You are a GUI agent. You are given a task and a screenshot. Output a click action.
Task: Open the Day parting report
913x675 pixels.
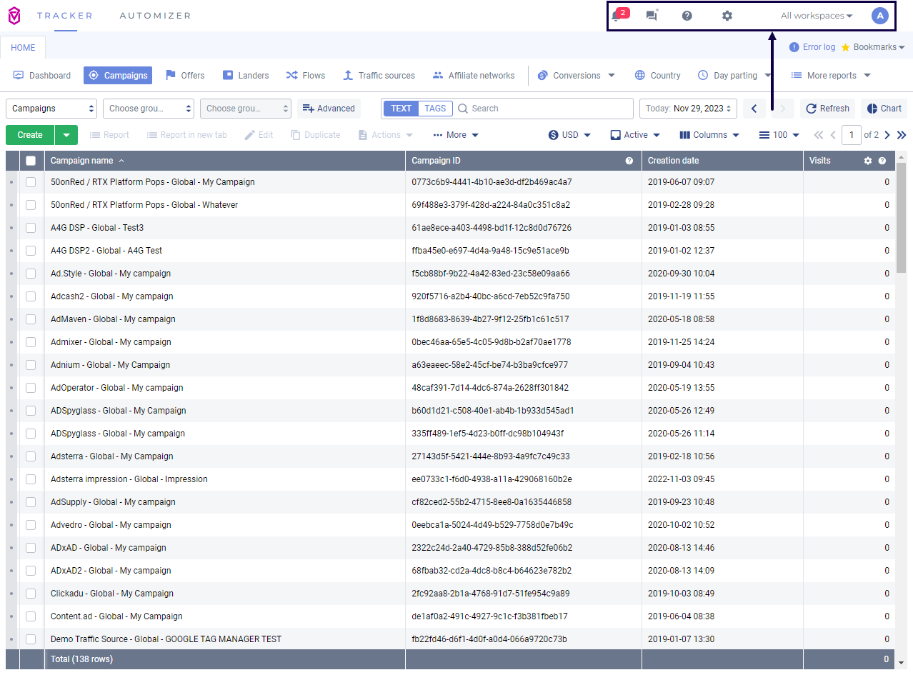pyautogui.click(x=728, y=76)
